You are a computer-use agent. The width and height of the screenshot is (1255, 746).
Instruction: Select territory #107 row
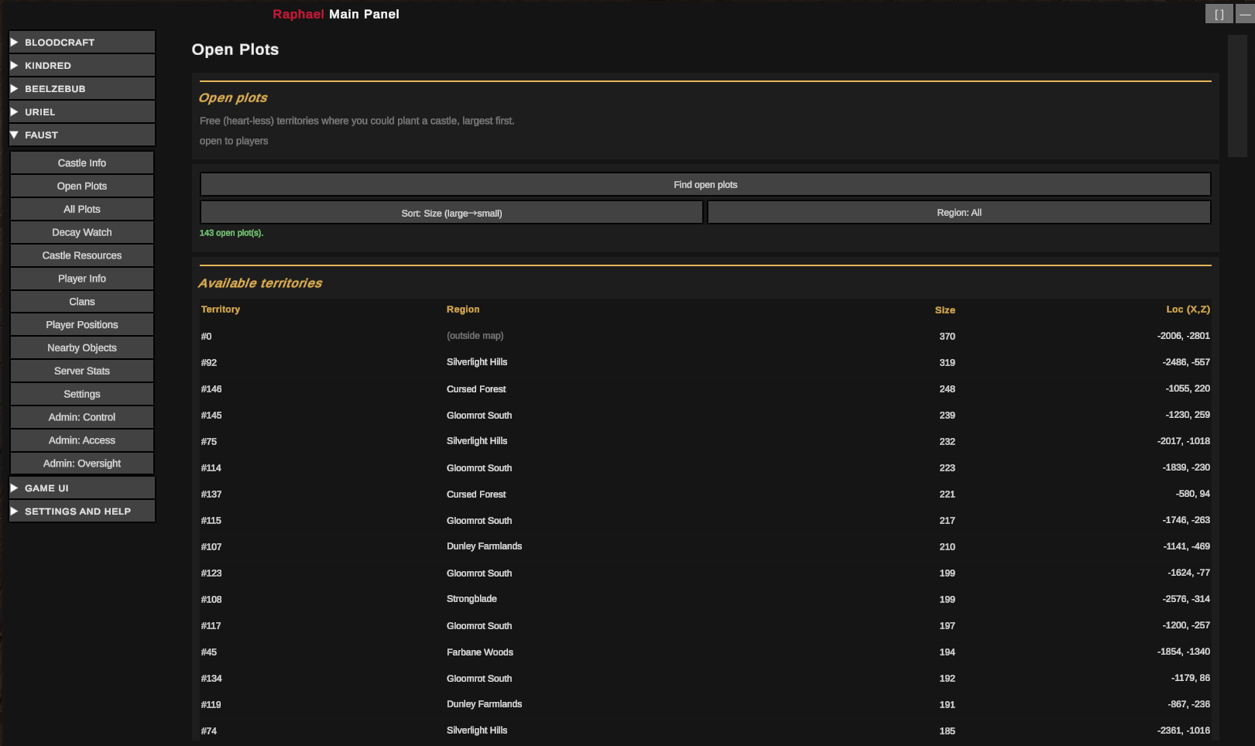tap(705, 546)
